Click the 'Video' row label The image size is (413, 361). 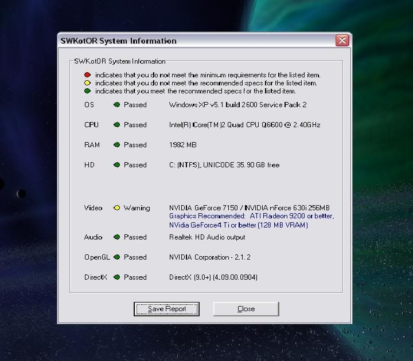[93, 208]
